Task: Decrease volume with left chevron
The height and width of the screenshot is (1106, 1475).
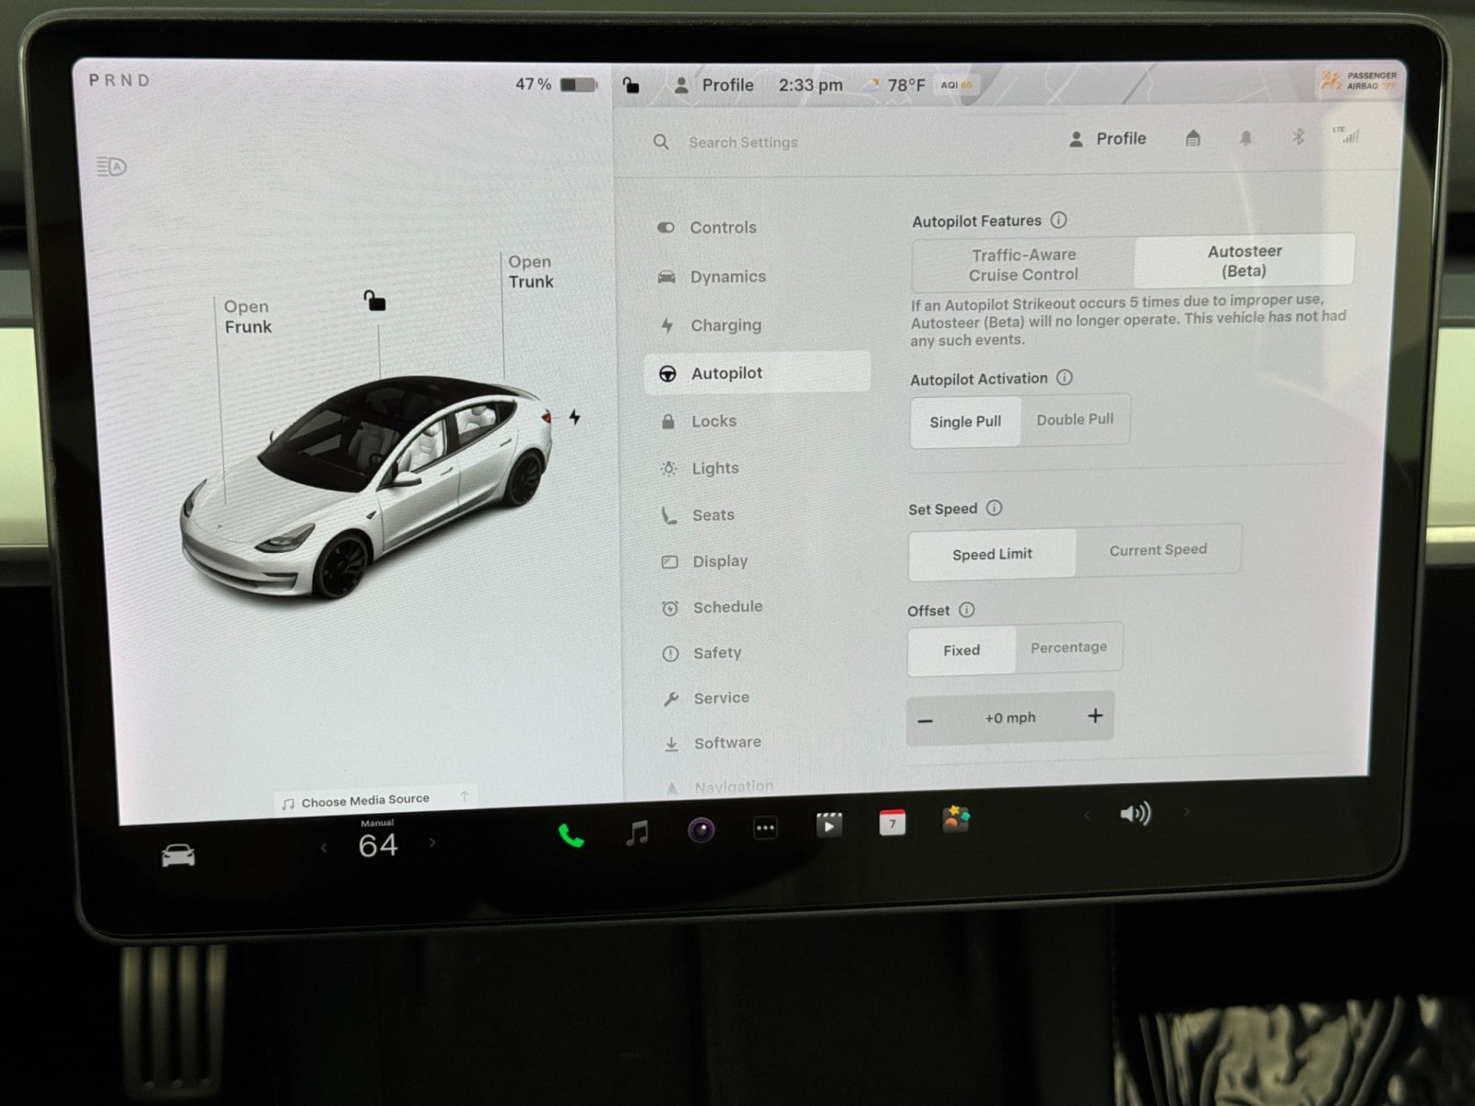Action: tap(1087, 815)
